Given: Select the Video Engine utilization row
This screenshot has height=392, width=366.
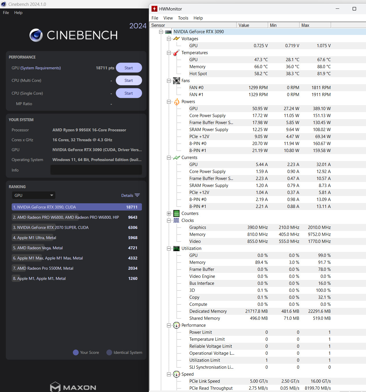Looking at the screenshot, I should pyautogui.click(x=260, y=276).
